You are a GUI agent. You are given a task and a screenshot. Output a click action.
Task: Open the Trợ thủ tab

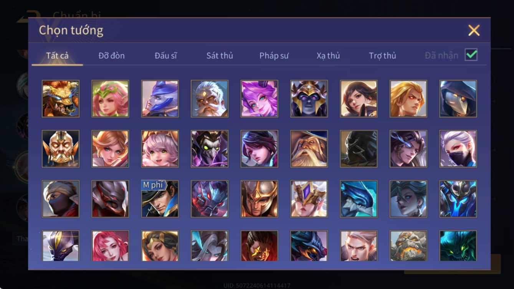pos(382,56)
